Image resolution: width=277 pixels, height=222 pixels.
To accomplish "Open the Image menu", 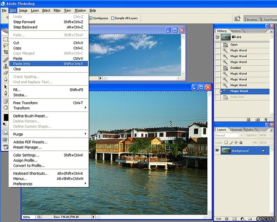I will tap(23, 10).
